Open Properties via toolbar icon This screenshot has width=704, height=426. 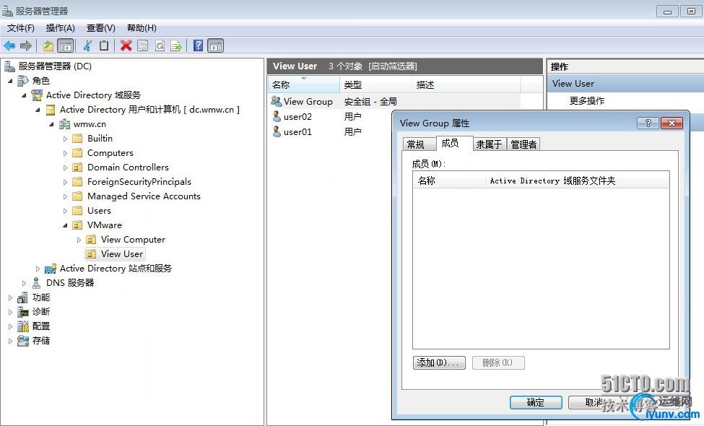143,45
